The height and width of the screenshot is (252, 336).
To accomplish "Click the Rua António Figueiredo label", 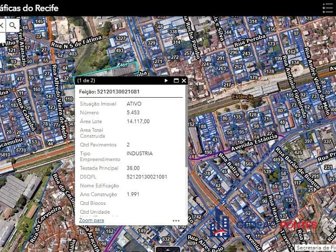I will [x=295, y=87].
